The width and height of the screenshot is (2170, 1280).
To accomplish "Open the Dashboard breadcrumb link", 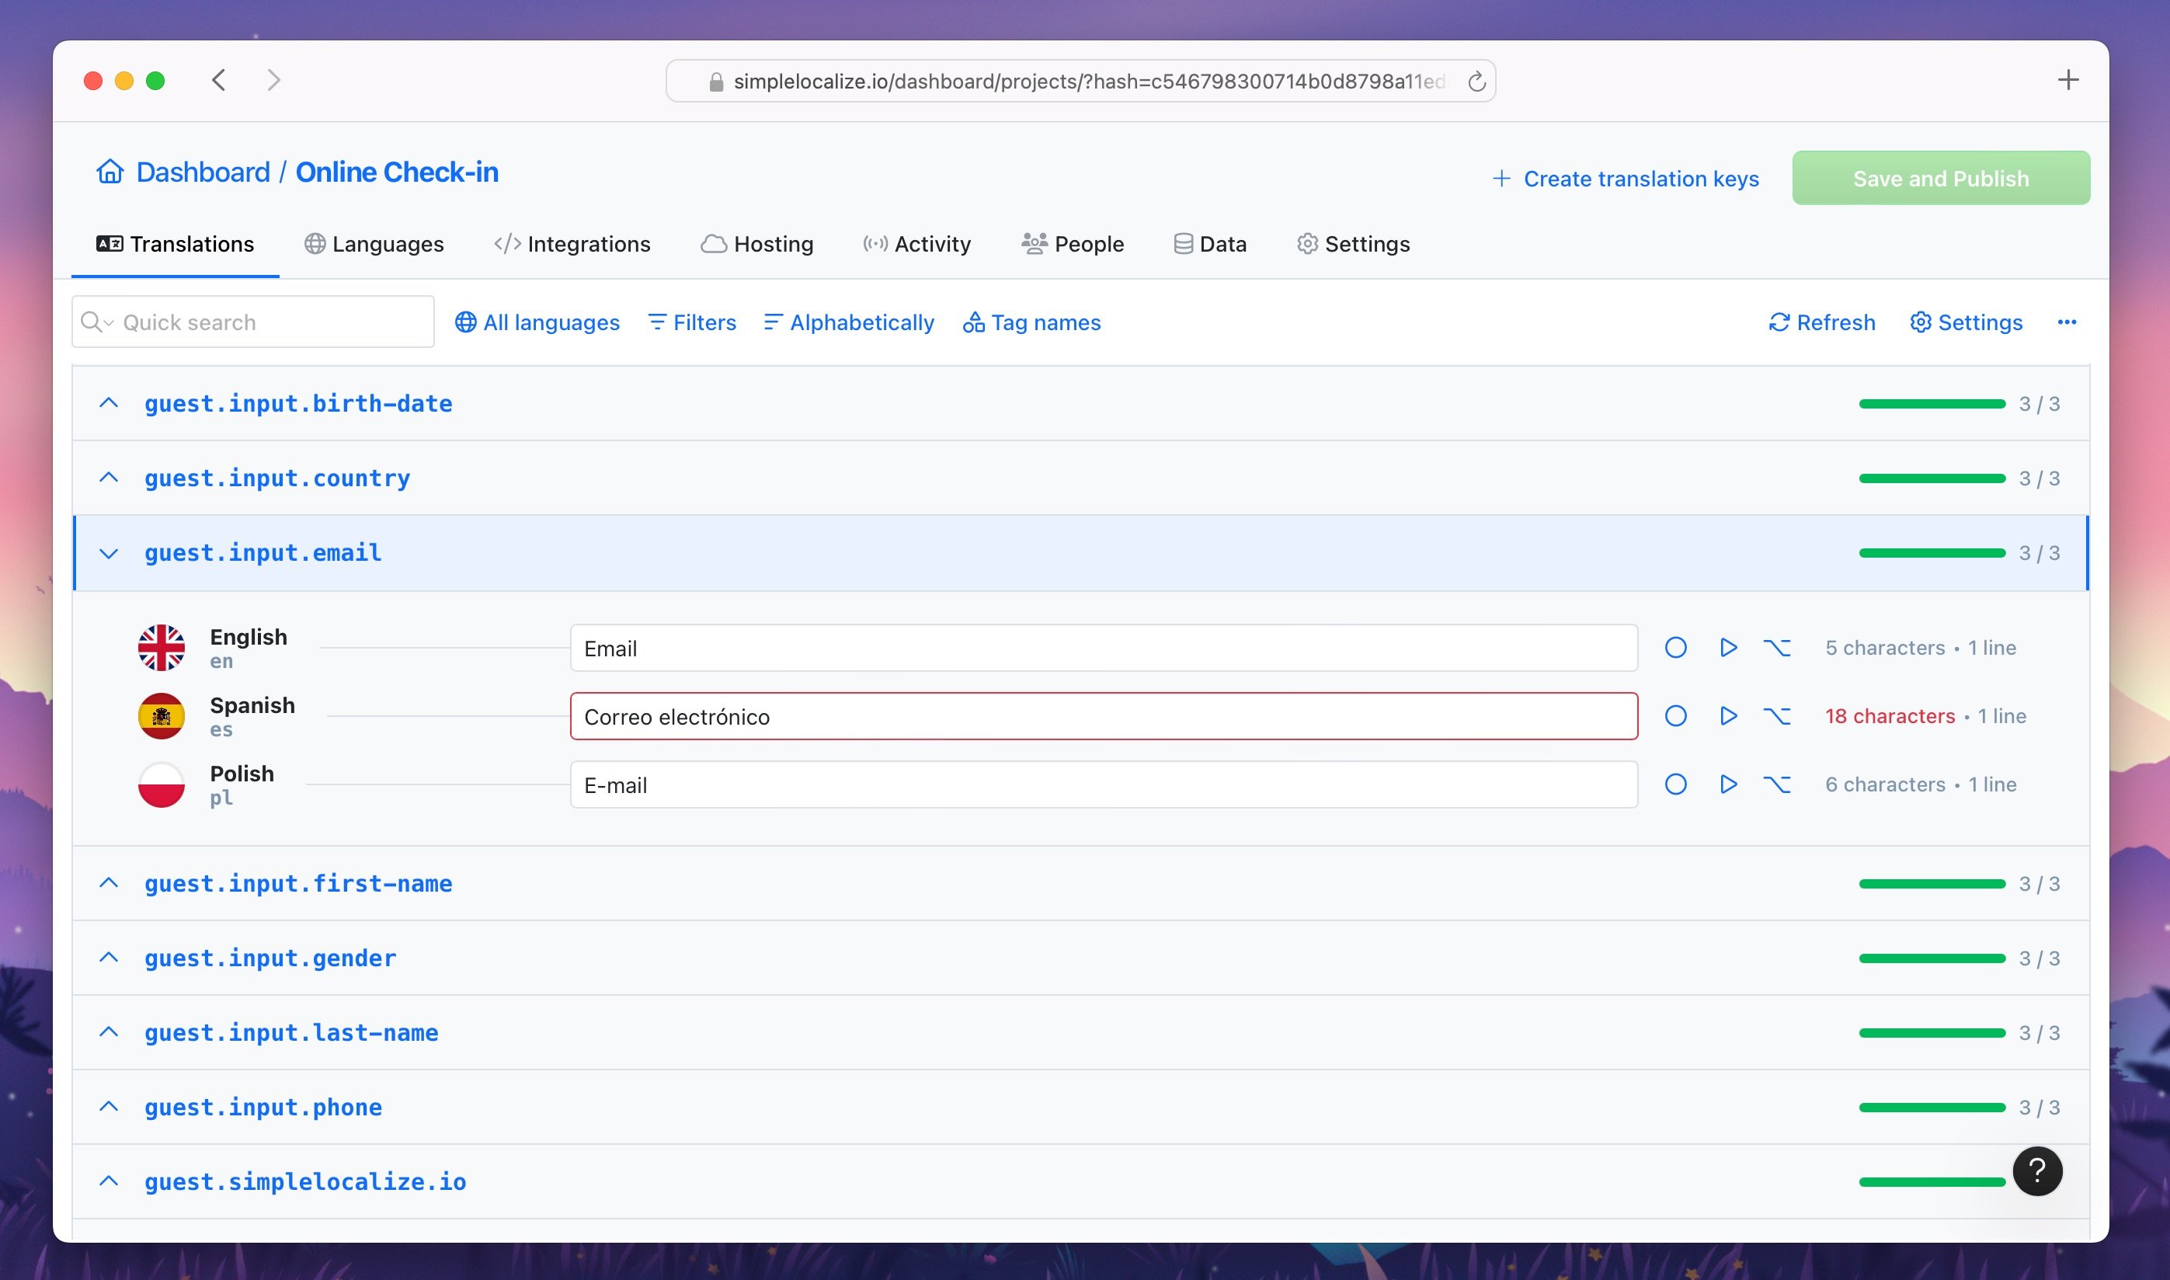I will coord(203,172).
